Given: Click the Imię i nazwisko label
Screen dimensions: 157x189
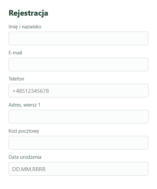Looking at the screenshot, I should [x=25, y=27].
